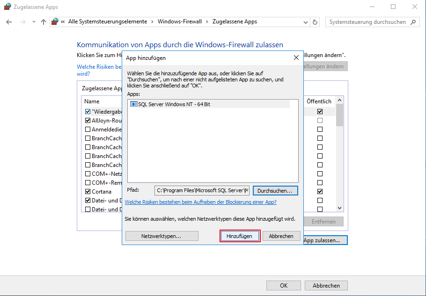Click the firewall icon in the address bar
The width and height of the screenshot is (426, 296).
click(x=55, y=22)
